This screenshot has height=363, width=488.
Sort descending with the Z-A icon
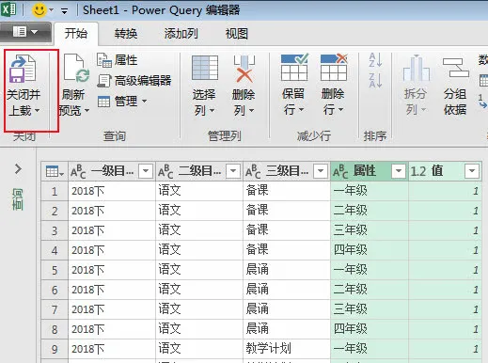(375, 81)
